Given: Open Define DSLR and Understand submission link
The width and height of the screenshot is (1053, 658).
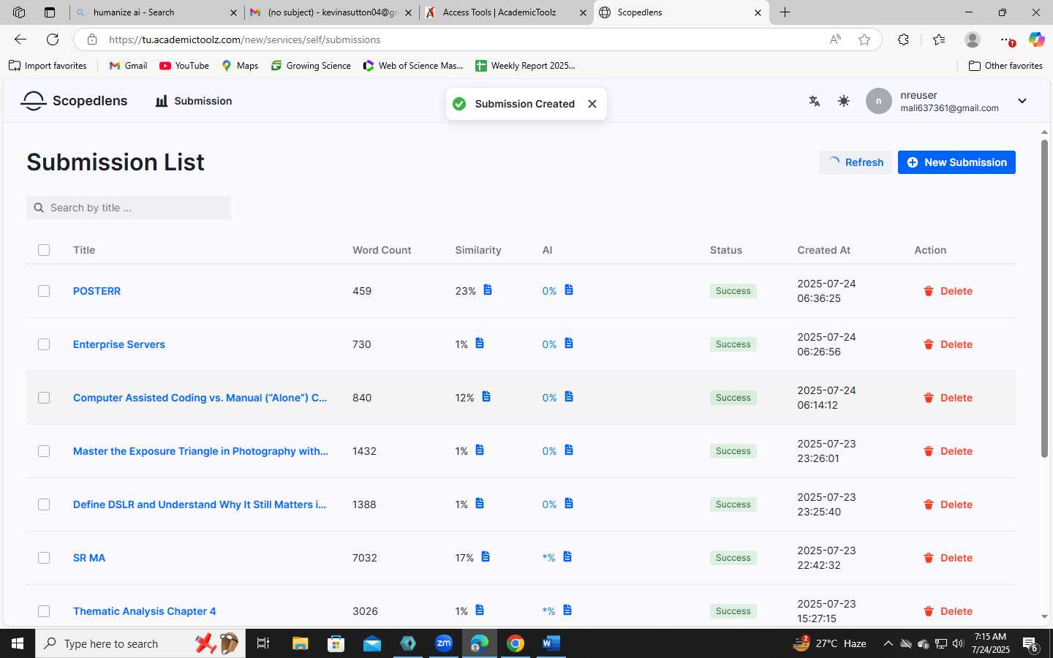Looking at the screenshot, I should (200, 504).
